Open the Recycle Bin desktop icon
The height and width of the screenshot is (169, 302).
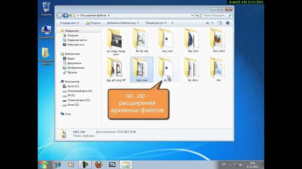click(x=46, y=9)
